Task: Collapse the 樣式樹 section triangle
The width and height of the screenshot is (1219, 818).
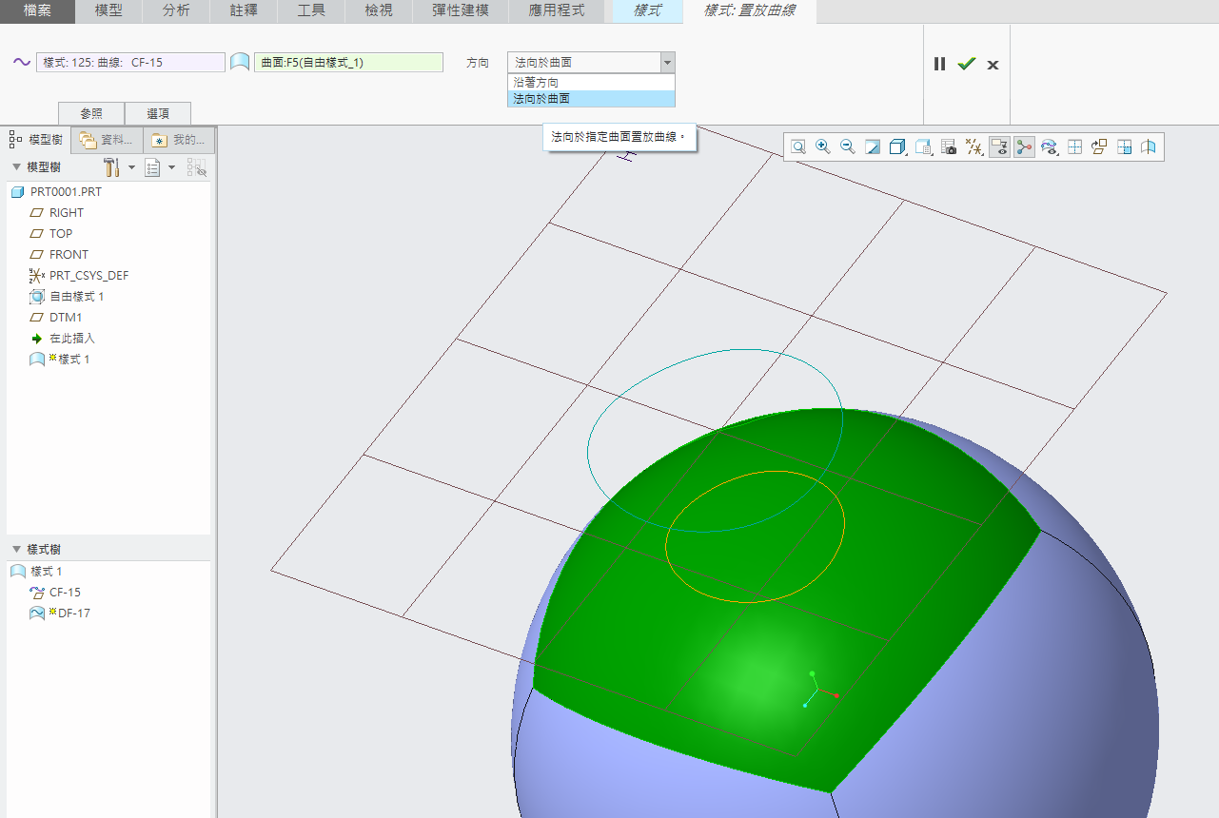Action: (x=16, y=550)
